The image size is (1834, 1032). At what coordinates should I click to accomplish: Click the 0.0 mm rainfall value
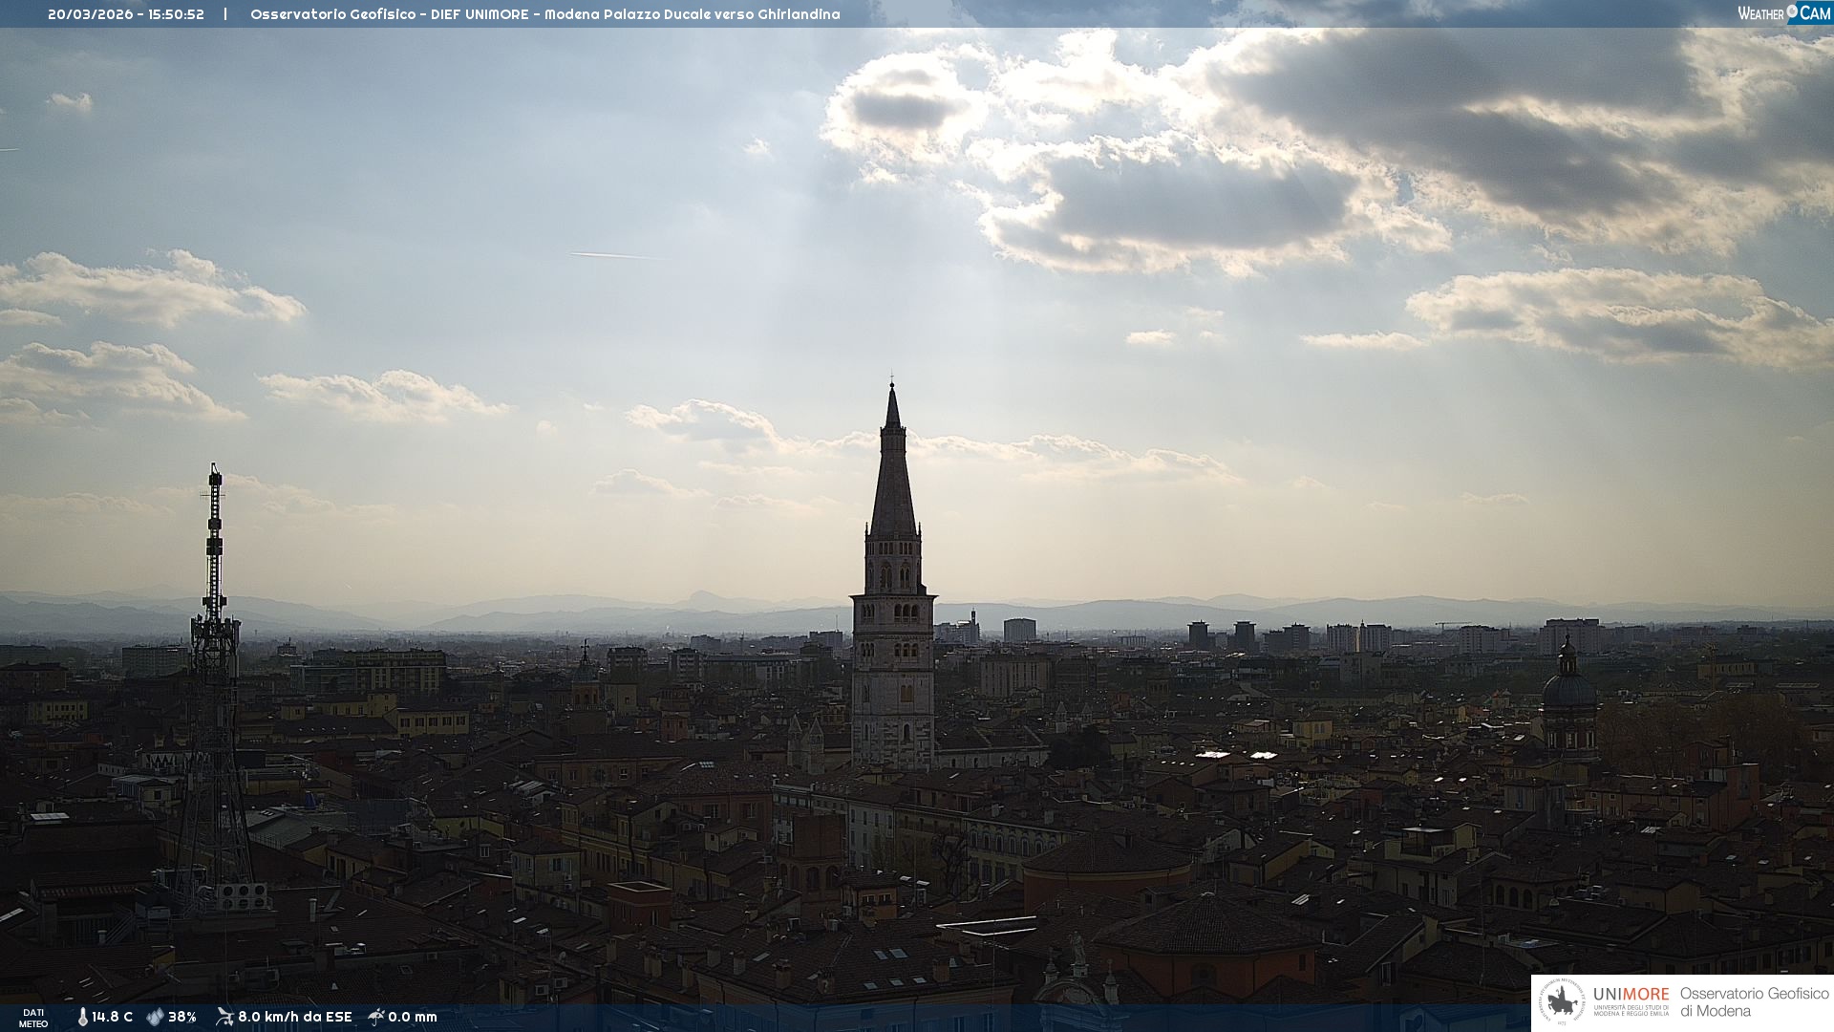click(413, 1017)
